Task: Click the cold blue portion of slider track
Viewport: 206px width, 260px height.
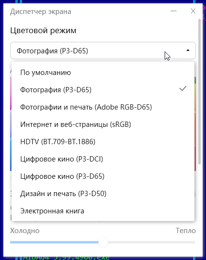Action: coord(54,242)
